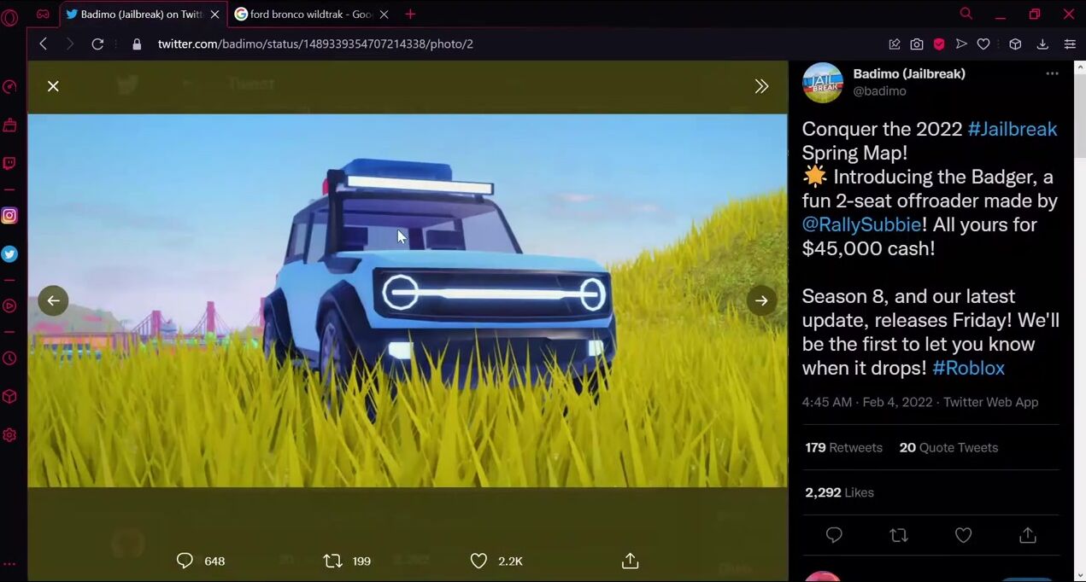The height and width of the screenshot is (582, 1086).
Task: Open Twitch in the sidebar
Action: [9, 163]
